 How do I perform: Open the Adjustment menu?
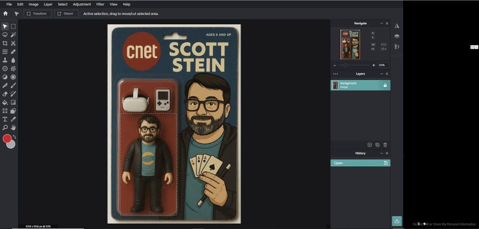[x=82, y=4]
